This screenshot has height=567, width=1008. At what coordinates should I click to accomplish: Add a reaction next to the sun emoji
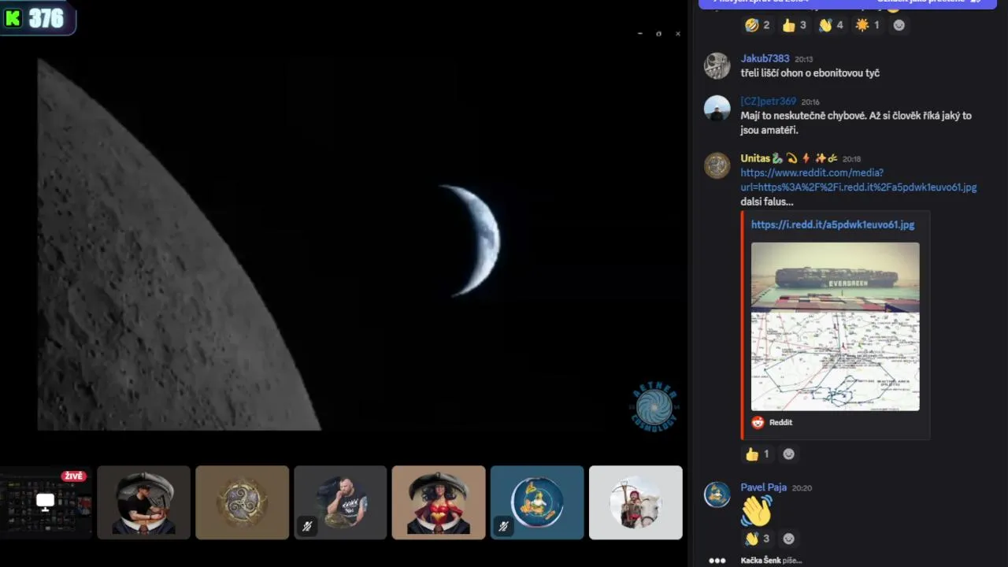click(899, 25)
